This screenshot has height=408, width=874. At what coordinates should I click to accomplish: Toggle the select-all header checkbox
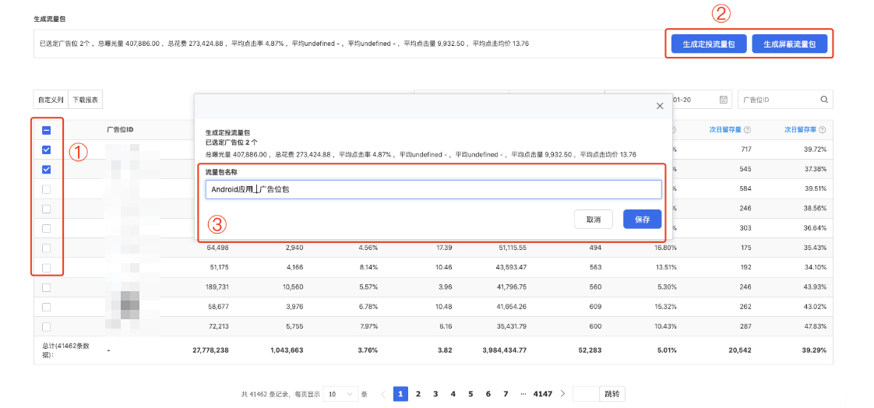pyautogui.click(x=46, y=131)
